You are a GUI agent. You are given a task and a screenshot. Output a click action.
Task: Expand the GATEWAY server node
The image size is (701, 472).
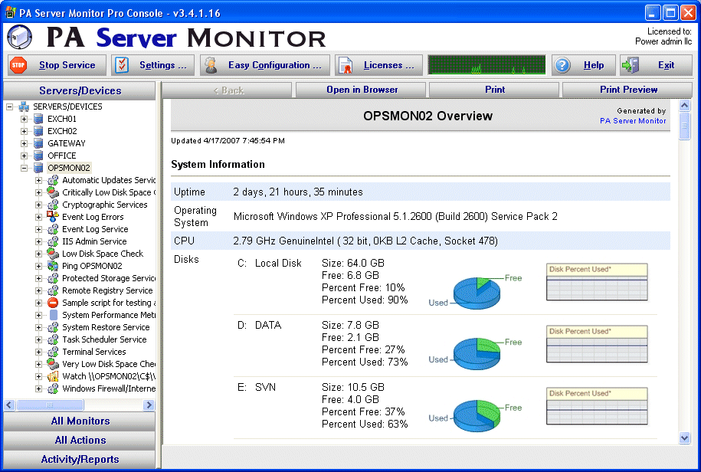25,143
